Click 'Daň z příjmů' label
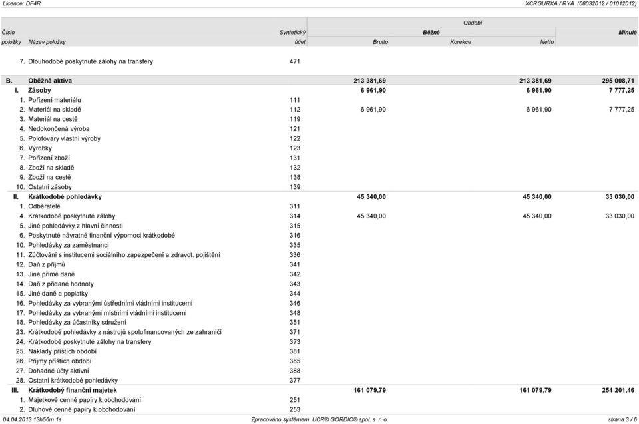639x424 pixels. [x=47, y=264]
